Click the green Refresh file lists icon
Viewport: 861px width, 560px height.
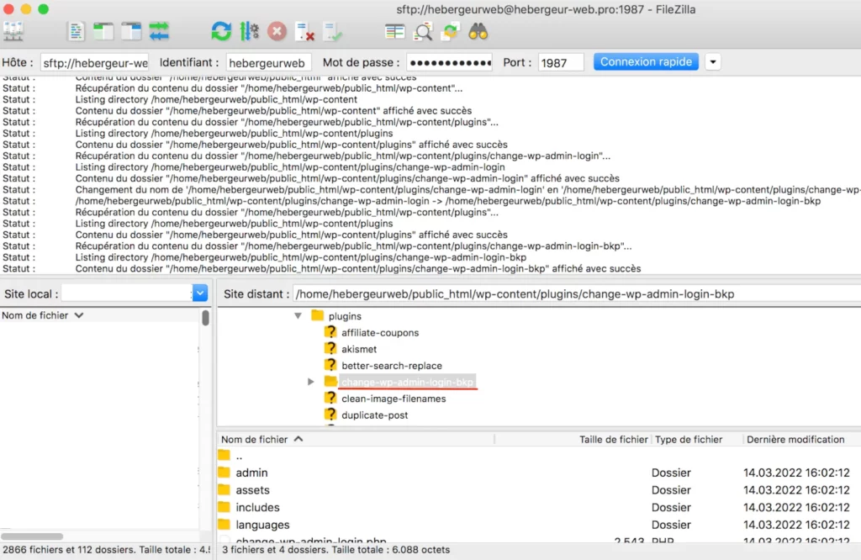pos(221,32)
